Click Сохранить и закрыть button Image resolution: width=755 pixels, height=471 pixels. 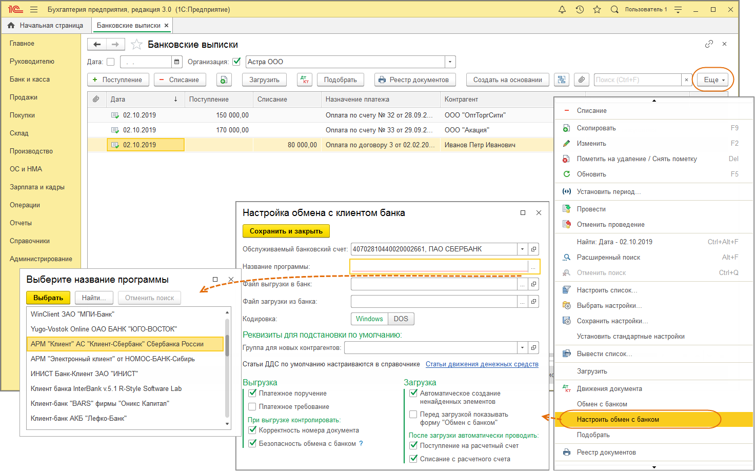click(x=286, y=231)
